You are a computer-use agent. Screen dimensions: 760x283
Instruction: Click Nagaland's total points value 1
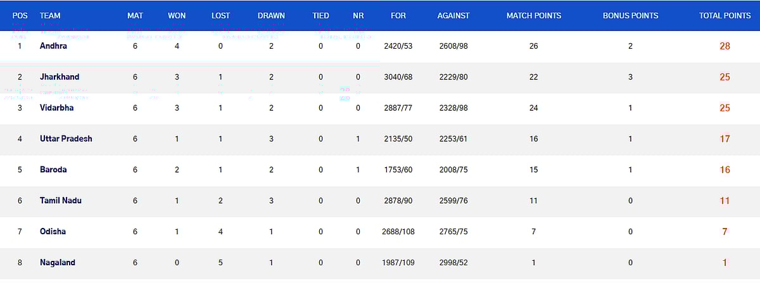(725, 263)
